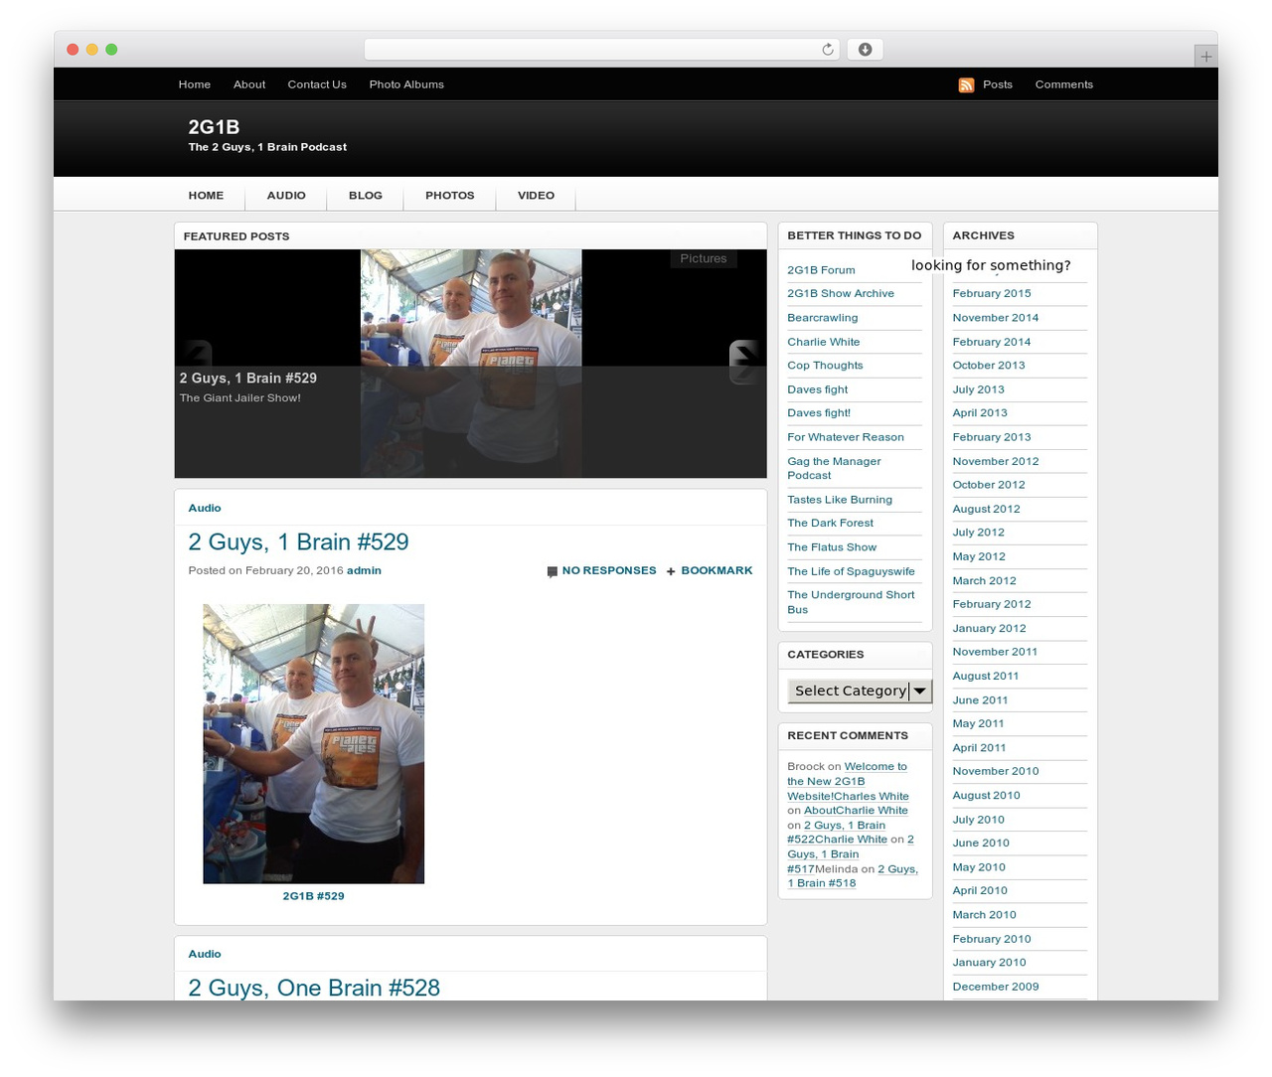
Task: Open the November 2014 archive
Action: pyautogui.click(x=996, y=318)
